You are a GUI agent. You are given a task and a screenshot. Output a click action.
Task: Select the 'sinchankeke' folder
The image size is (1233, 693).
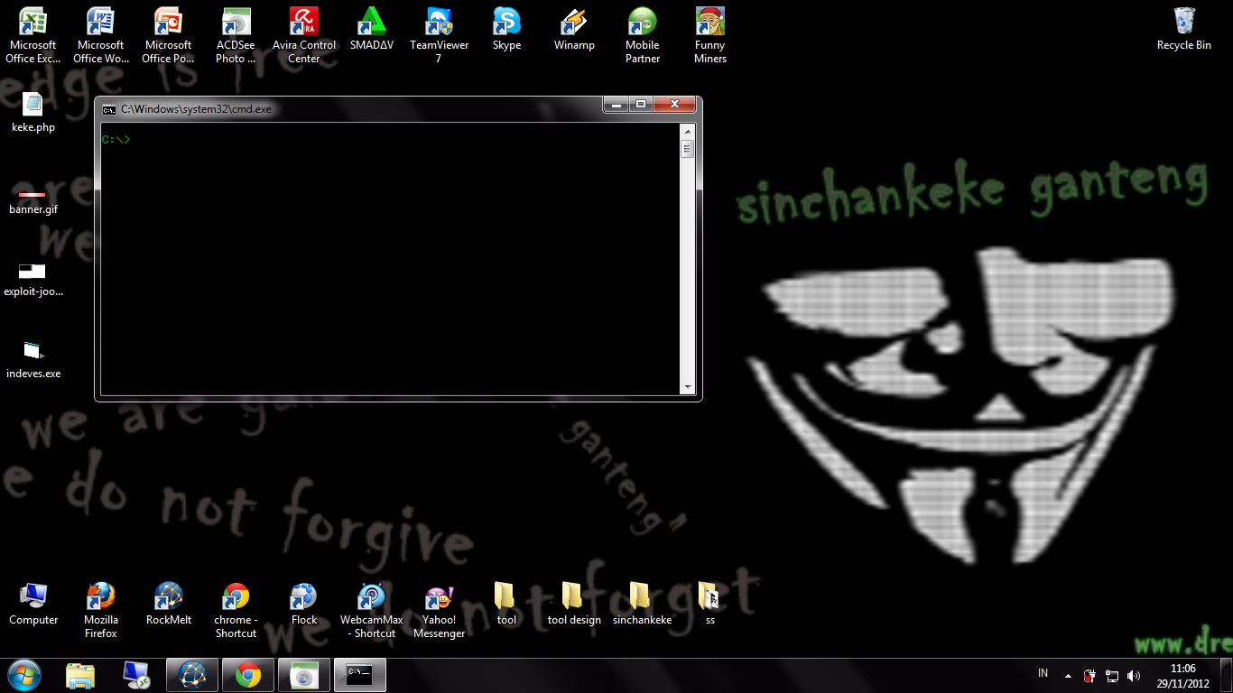tap(642, 604)
